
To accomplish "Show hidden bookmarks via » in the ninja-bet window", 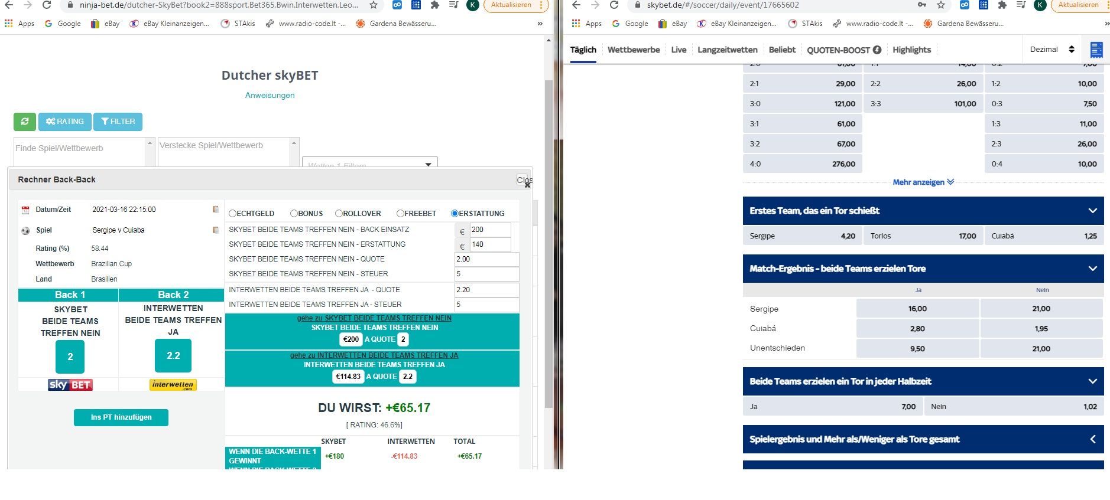I will [540, 24].
